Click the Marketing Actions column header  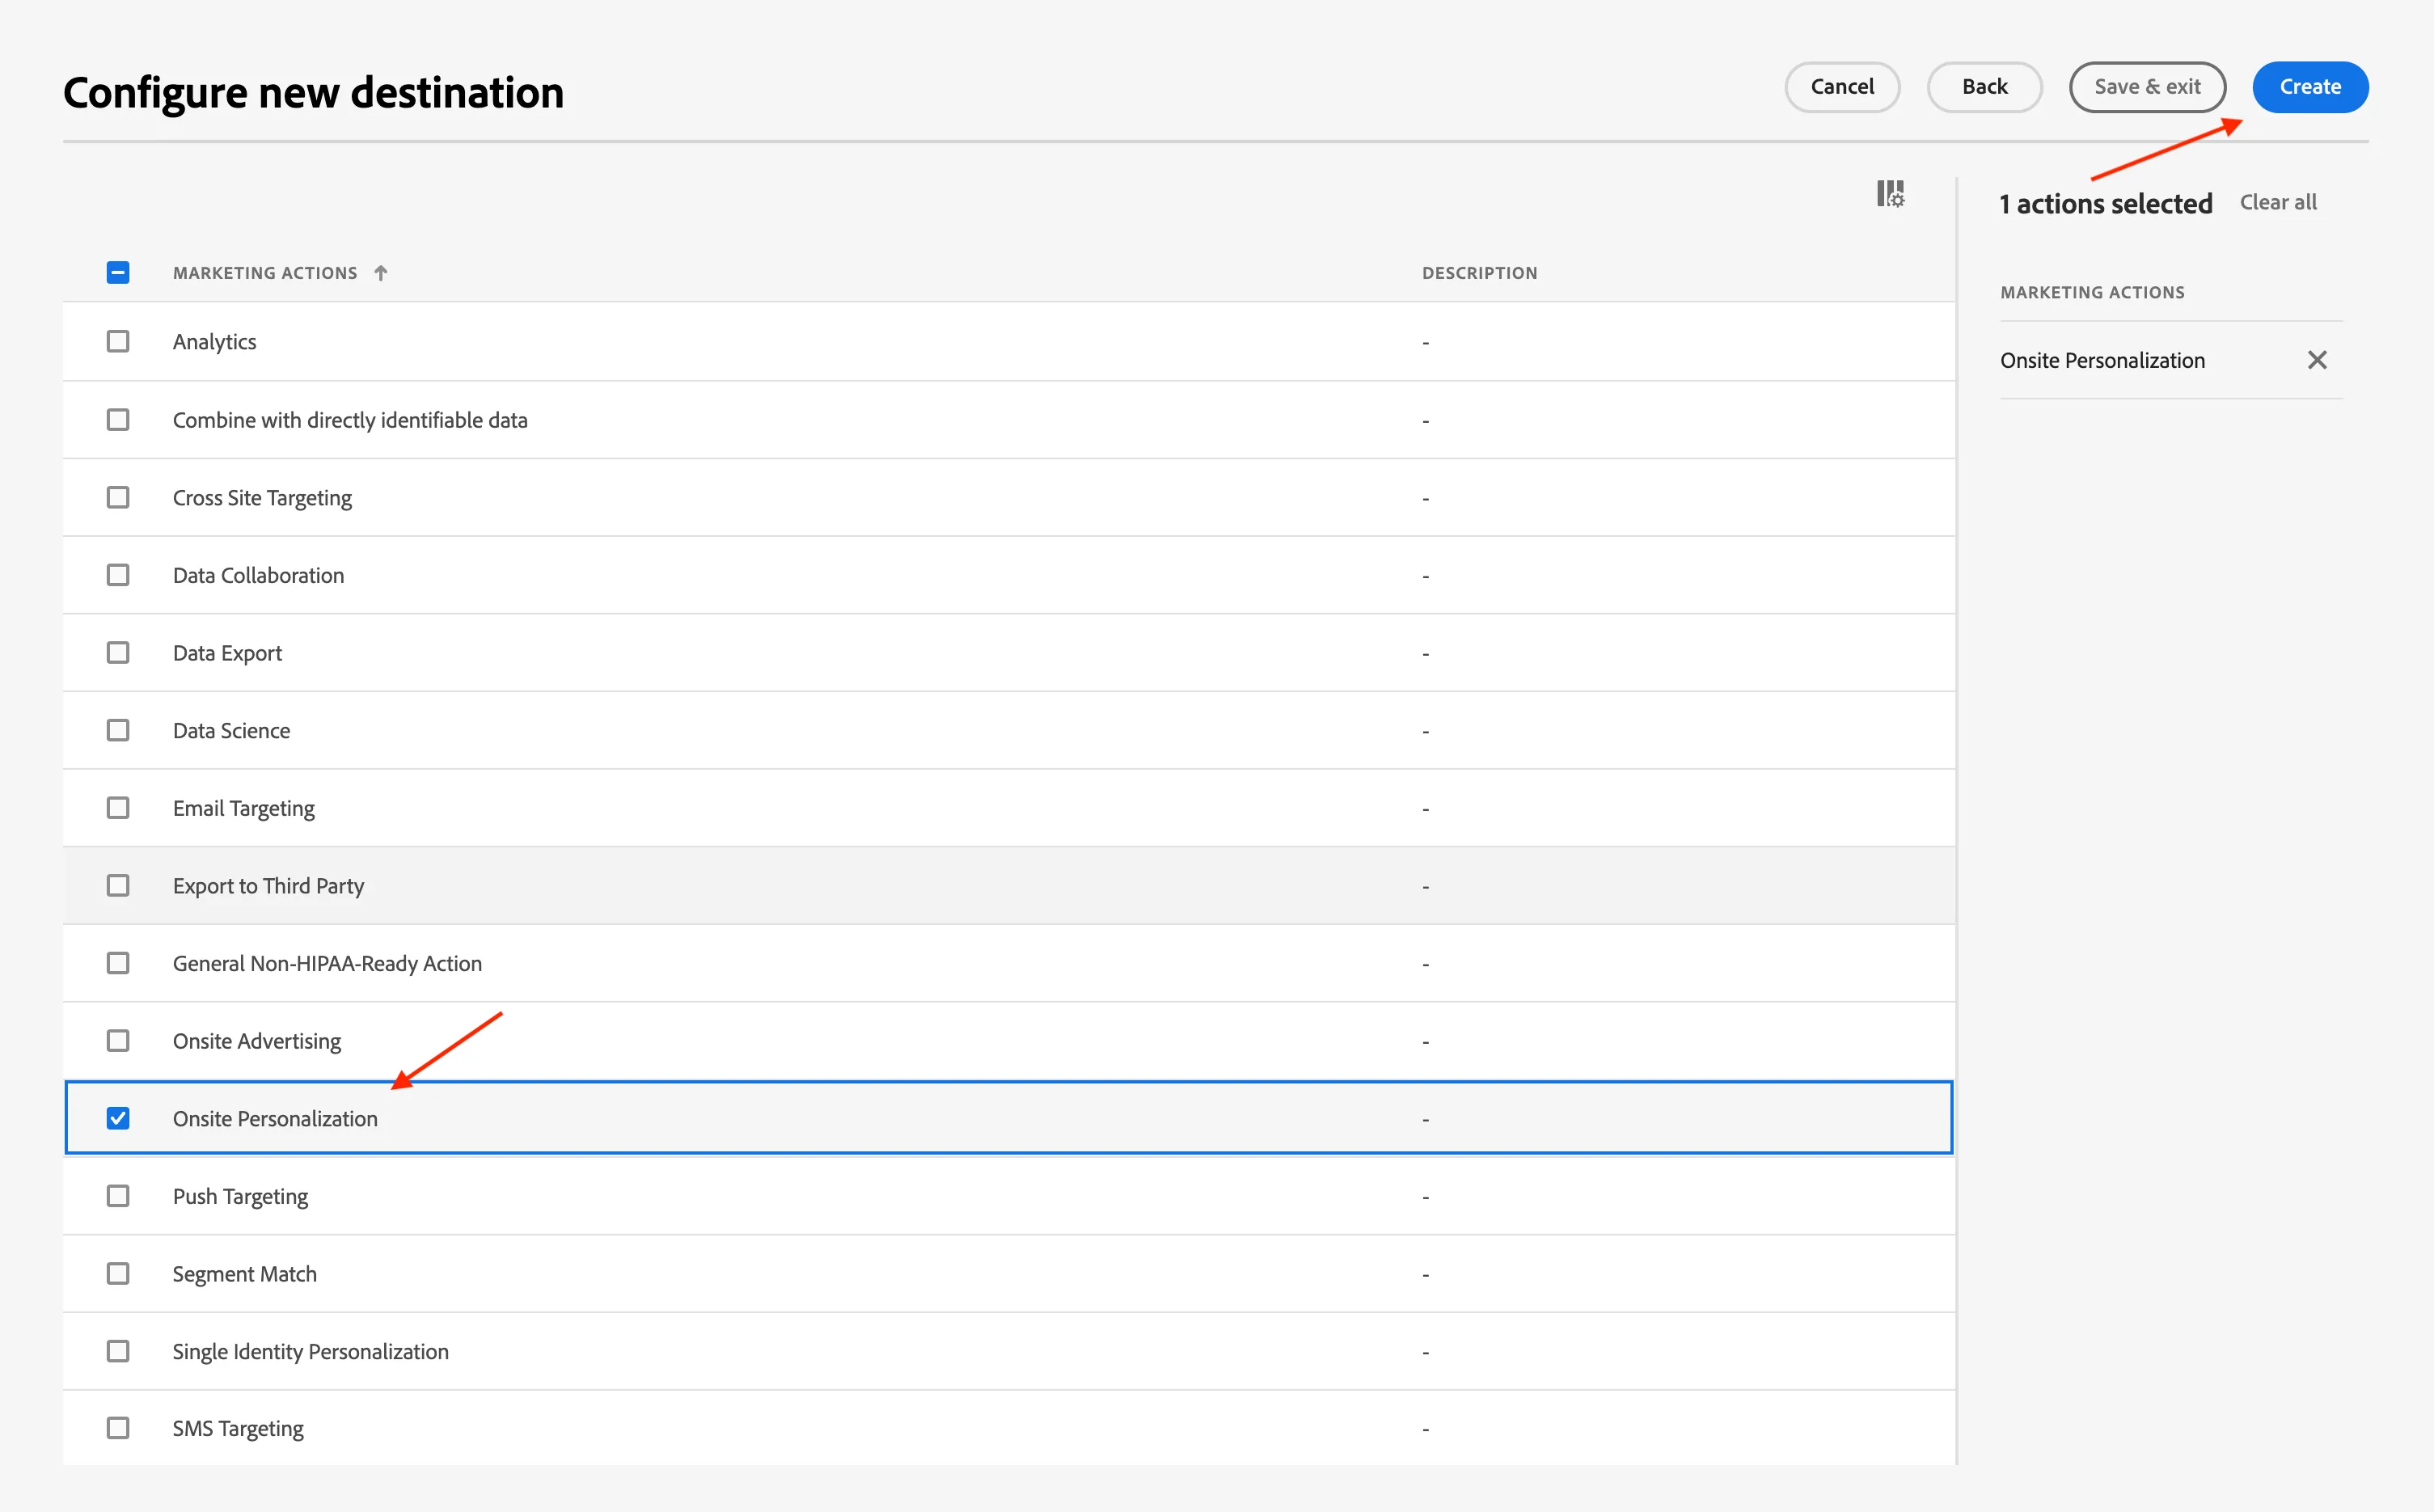[265, 273]
